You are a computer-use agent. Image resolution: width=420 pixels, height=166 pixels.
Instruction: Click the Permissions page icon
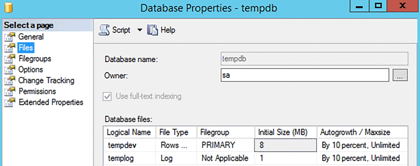pos(10,91)
